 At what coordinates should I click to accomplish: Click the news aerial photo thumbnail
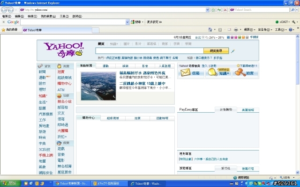98,86
